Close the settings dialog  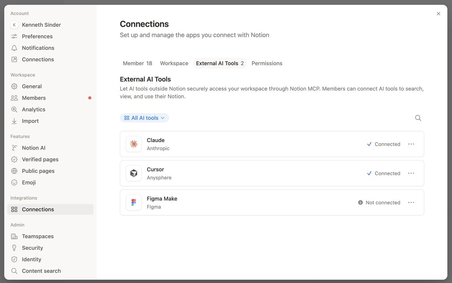pyautogui.click(x=438, y=14)
